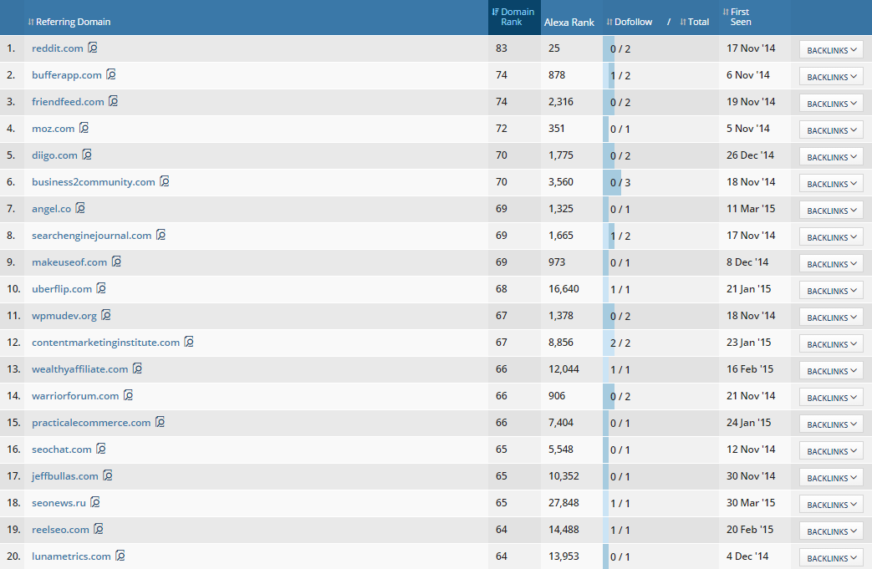Sort table by Total column

695,22
